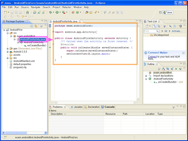Click Collapse All icon in Task List
188x141 pixels.
[x=175, y=26]
